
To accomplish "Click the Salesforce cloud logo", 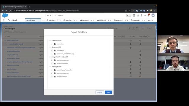I will click(5, 15).
